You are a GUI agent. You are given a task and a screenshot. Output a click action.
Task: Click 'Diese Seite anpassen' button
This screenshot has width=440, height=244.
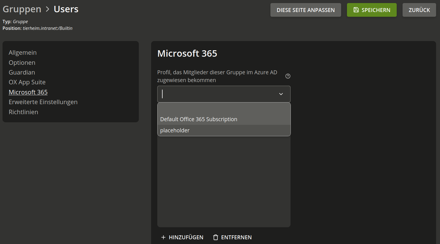(306, 10)
